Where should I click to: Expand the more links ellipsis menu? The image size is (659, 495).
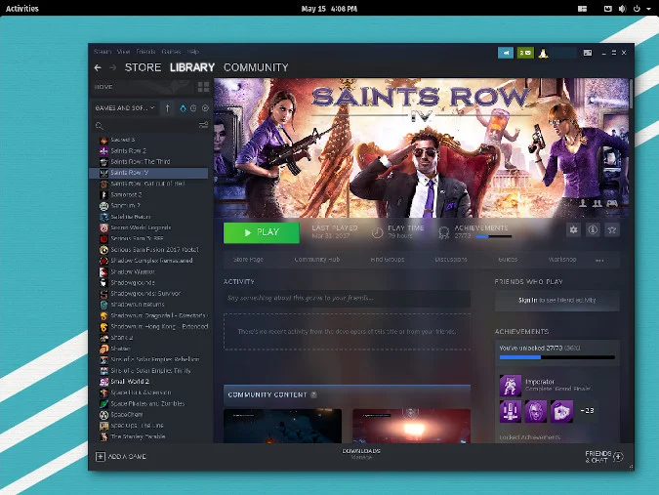pos(599,260)
